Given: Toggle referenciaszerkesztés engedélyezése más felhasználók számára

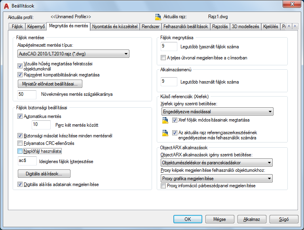Looking at the screenshot, I should (x=175, y=133).
